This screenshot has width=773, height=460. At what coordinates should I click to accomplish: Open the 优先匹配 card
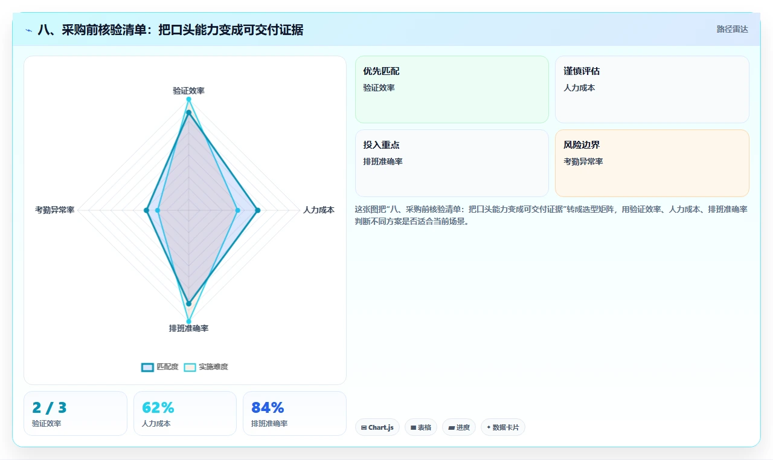pyautogui.click(x=452, y=89)
